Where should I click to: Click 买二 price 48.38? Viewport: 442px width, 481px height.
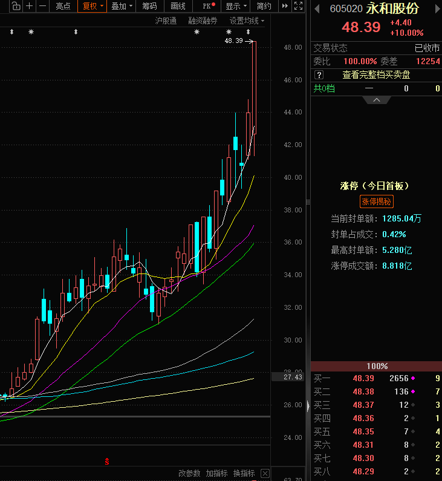pyautogui.click(x=363, y=391)
